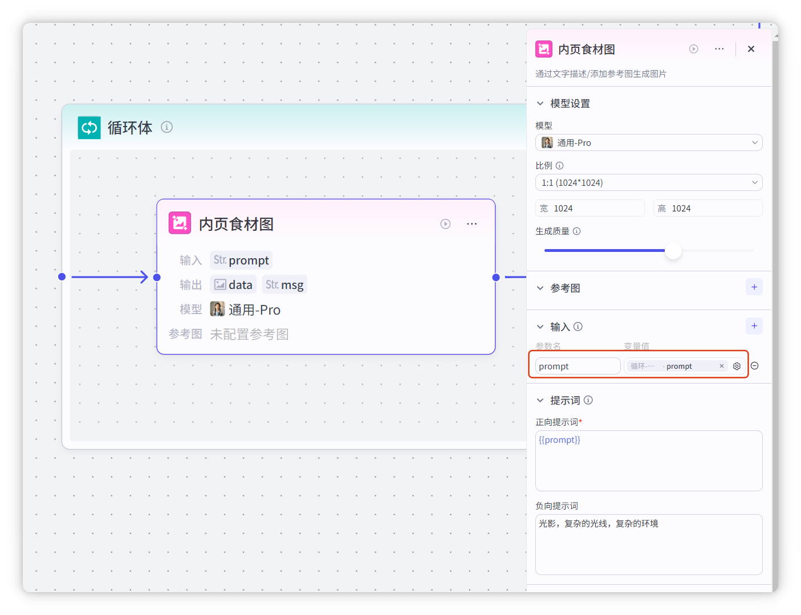801x615 pixels.
Task: Collapse the 模型设置 section
Action: click(540, 104)
